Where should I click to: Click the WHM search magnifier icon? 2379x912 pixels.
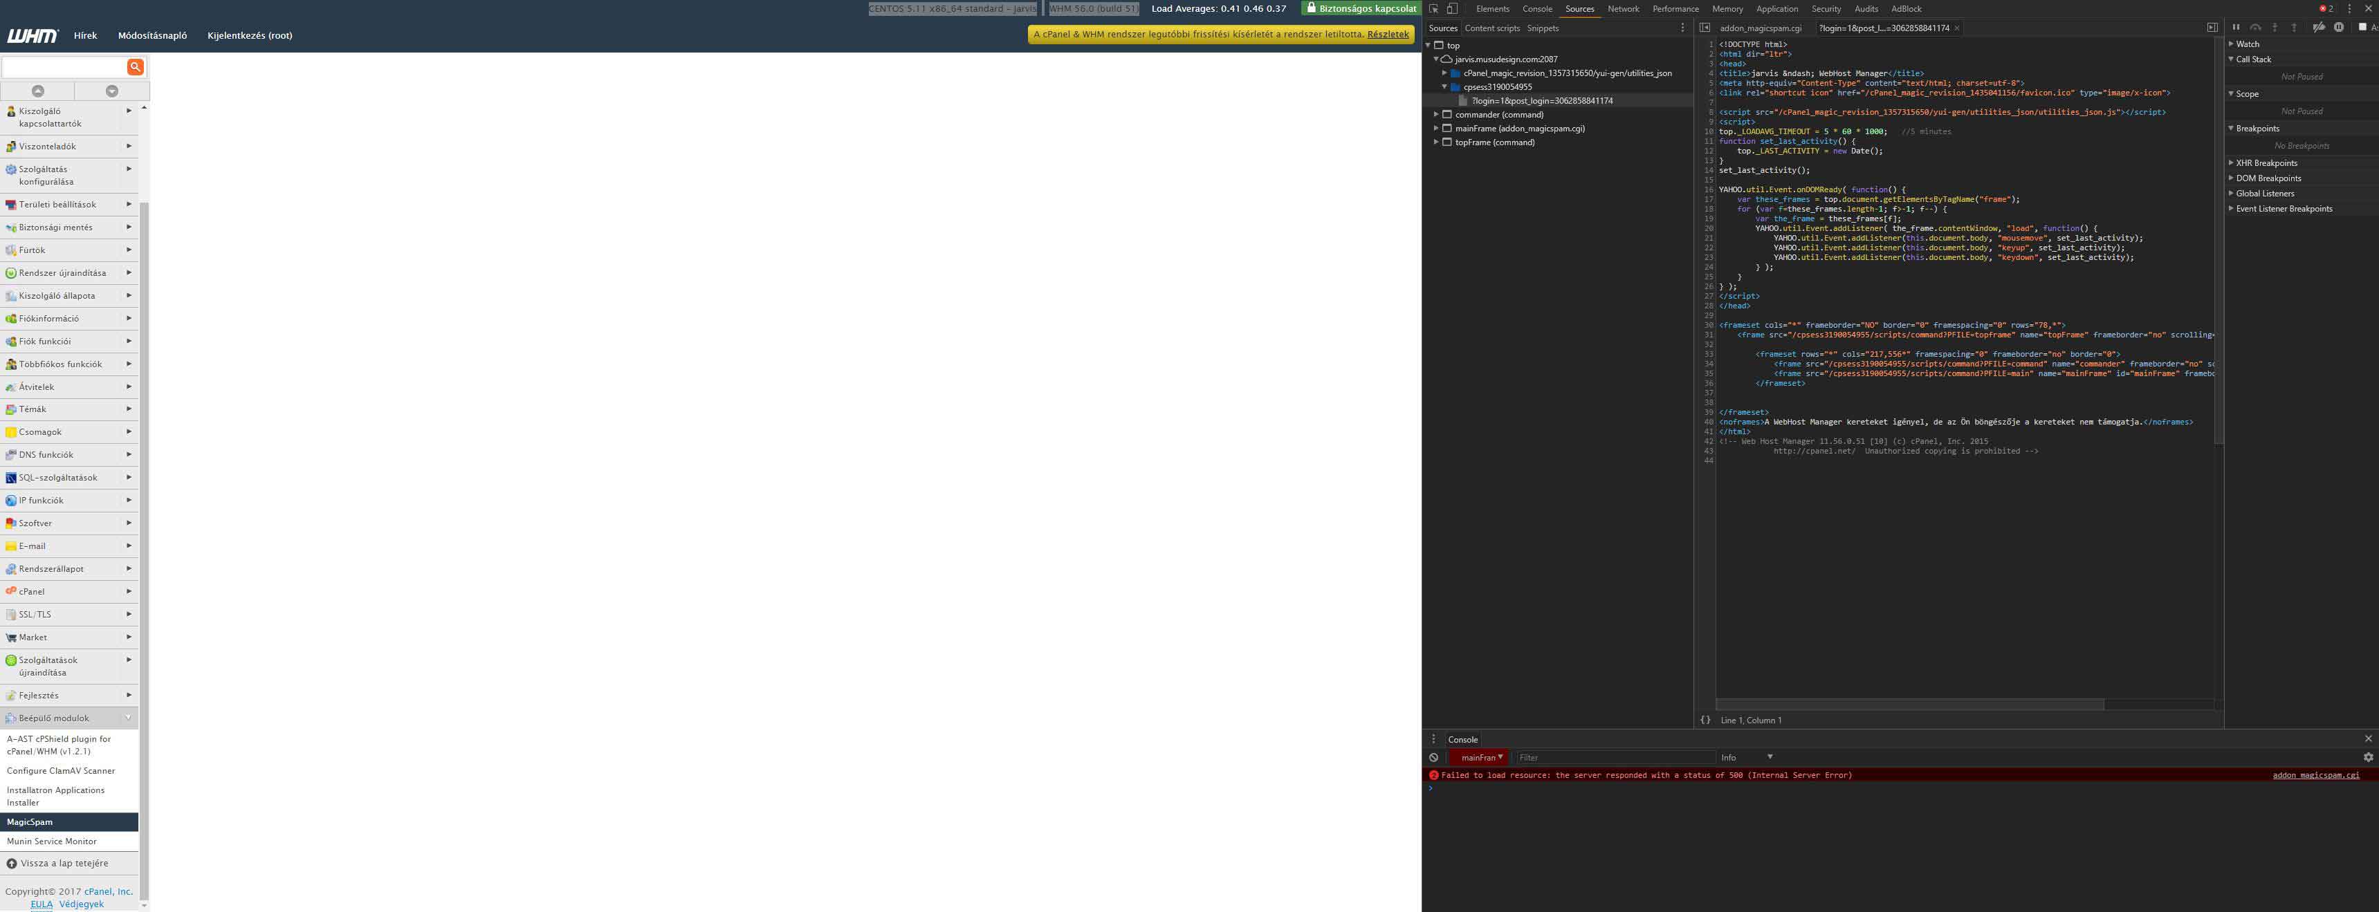coord(136,66)
